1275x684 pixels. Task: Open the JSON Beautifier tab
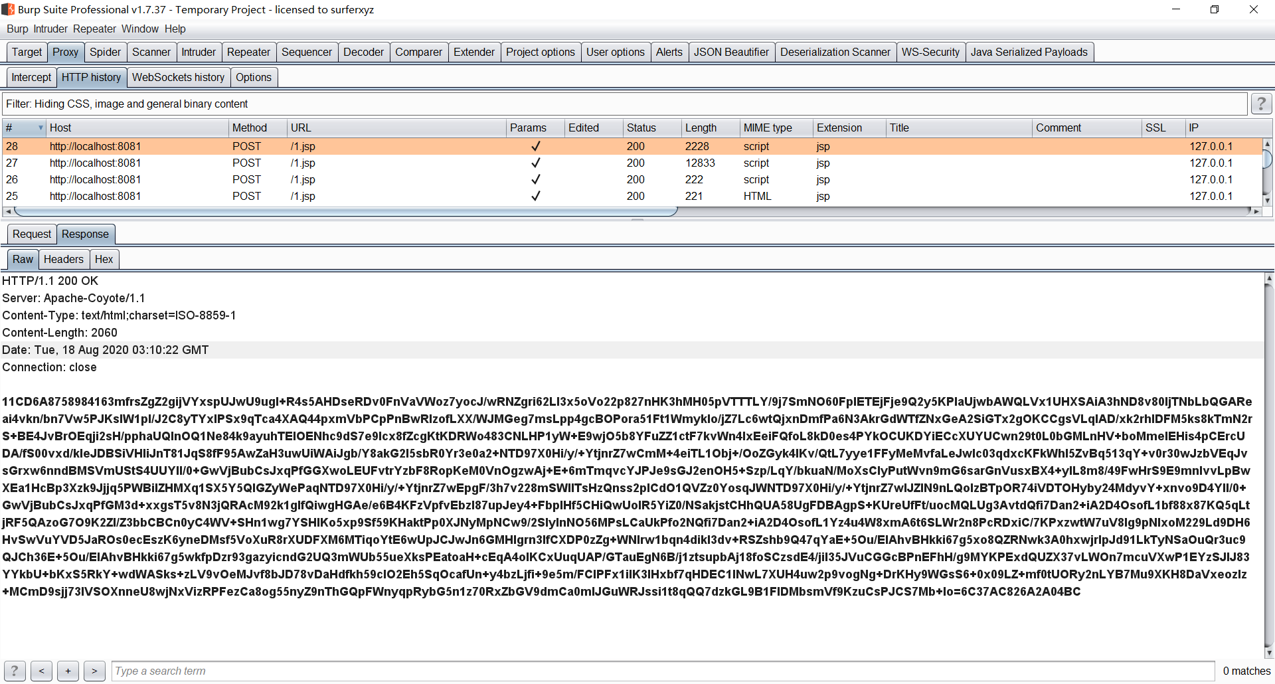pos(732,52)
